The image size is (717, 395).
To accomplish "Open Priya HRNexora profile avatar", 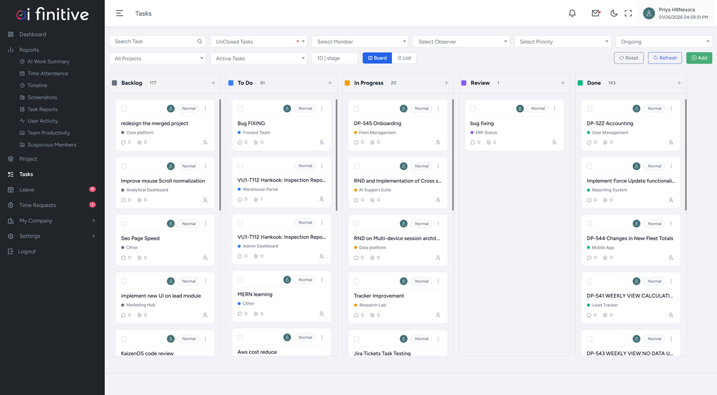I will pyautogui.click(x=649, y=13).
